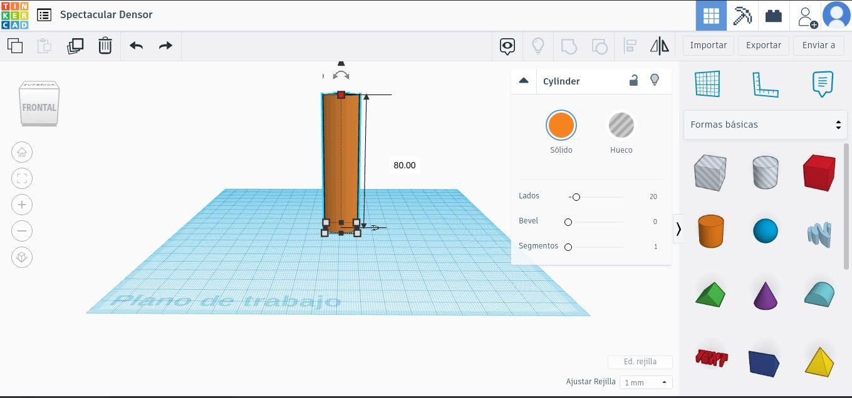Pick the green Roof shape
This screenshot has height=398, width=852.
click(x=710, y=294)
